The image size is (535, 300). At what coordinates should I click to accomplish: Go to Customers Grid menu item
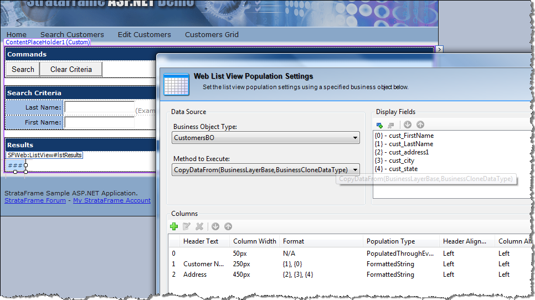(212, 34)
